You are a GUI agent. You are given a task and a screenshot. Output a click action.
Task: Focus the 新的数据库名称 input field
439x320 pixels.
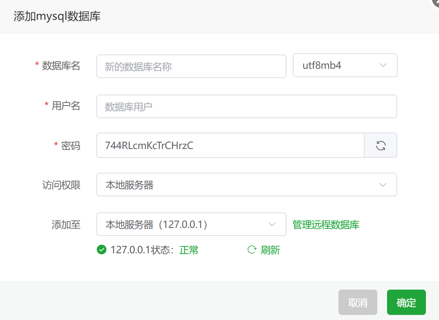point(191,66)
